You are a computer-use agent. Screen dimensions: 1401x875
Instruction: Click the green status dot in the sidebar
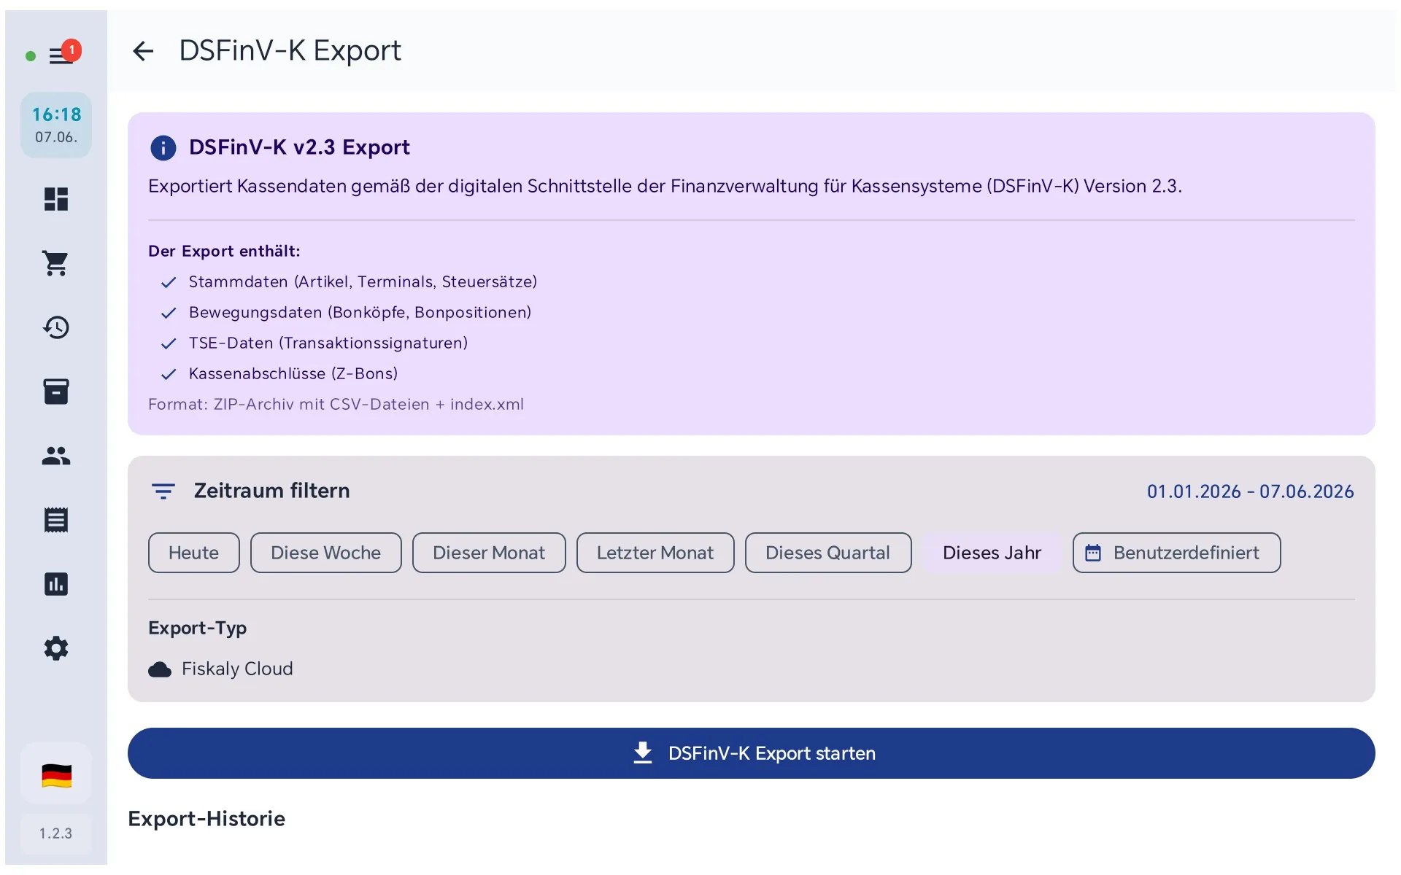click(x=31, y=56)
